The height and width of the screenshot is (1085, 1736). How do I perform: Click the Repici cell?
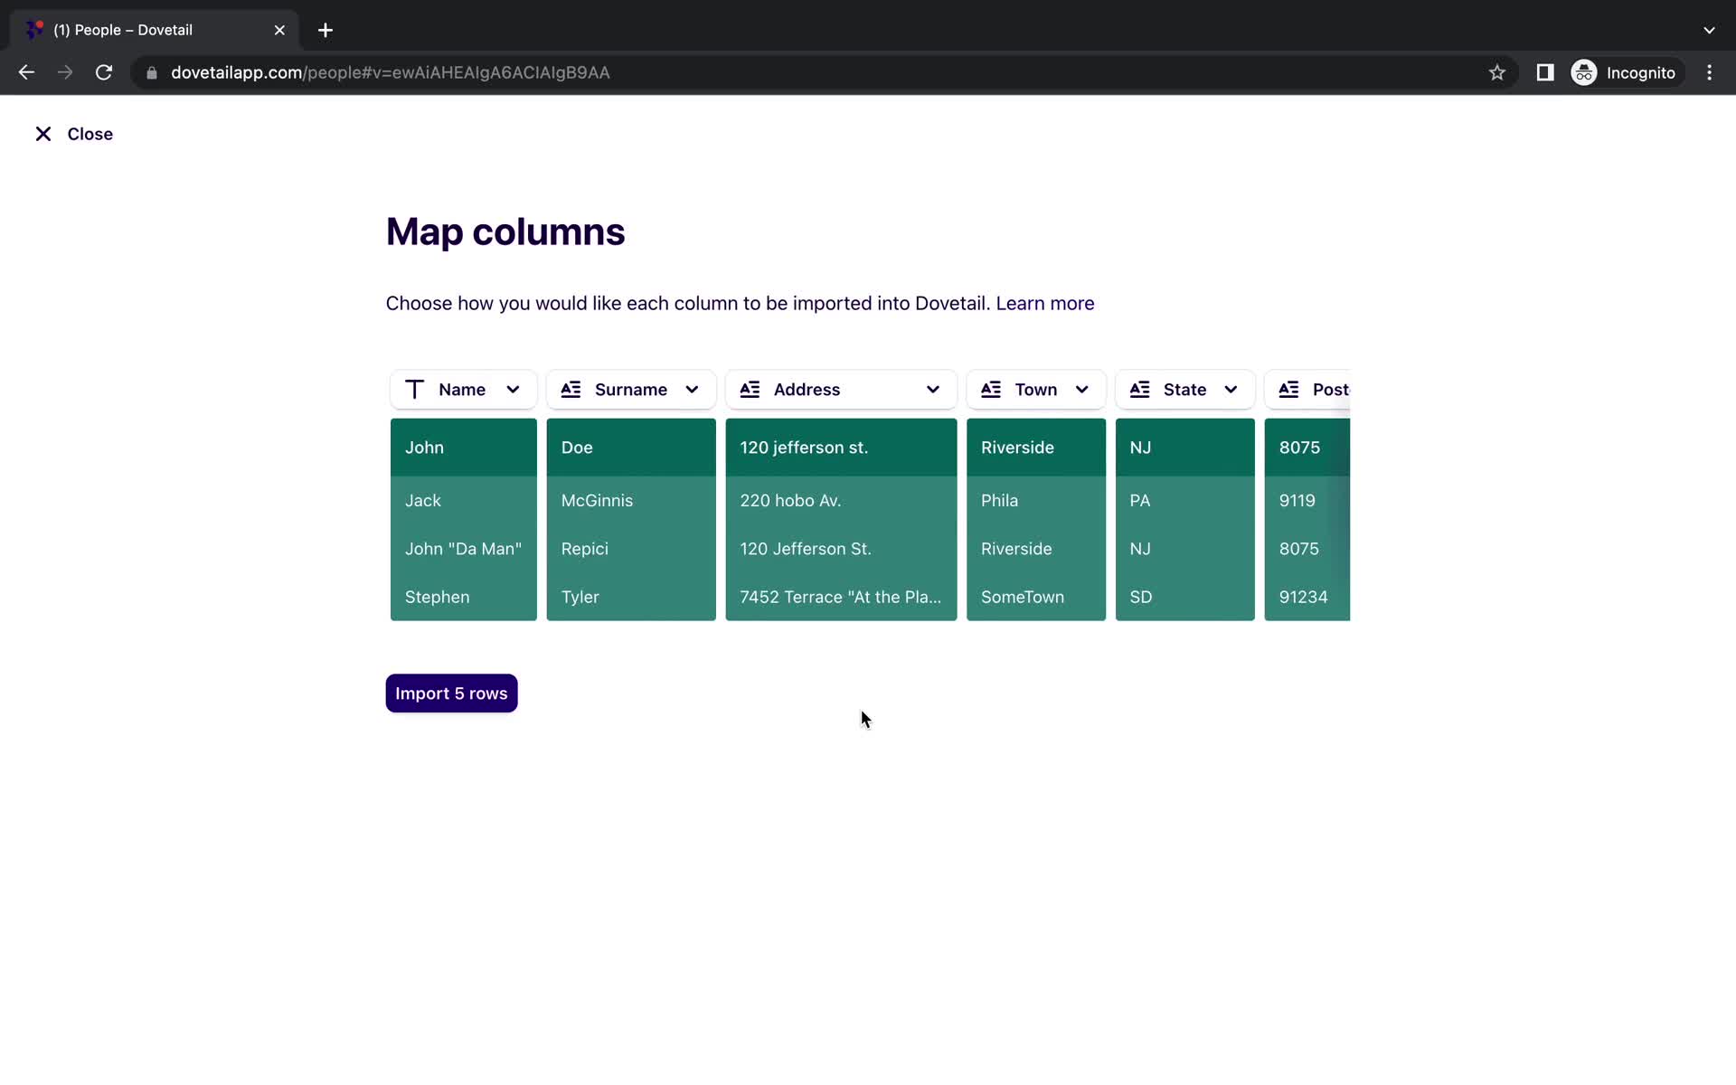coord(631,549)
